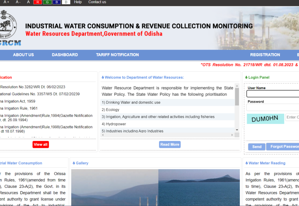Apply the red R color theme
Screen dimensions: 299x206
click(37, 2)
